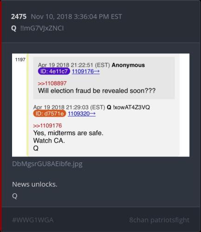This screenshot has width=201, height=232.
Task: Click the "Will election fraud be revealed soon???" text
Action: click(x=97, y=90)
